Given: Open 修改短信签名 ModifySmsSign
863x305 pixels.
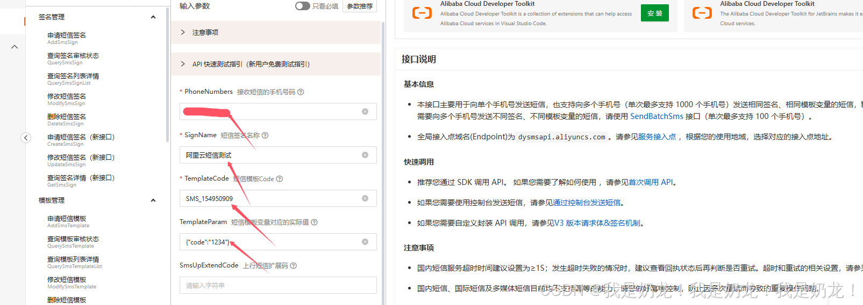Looking at the screenshot, I should [67, 99].
